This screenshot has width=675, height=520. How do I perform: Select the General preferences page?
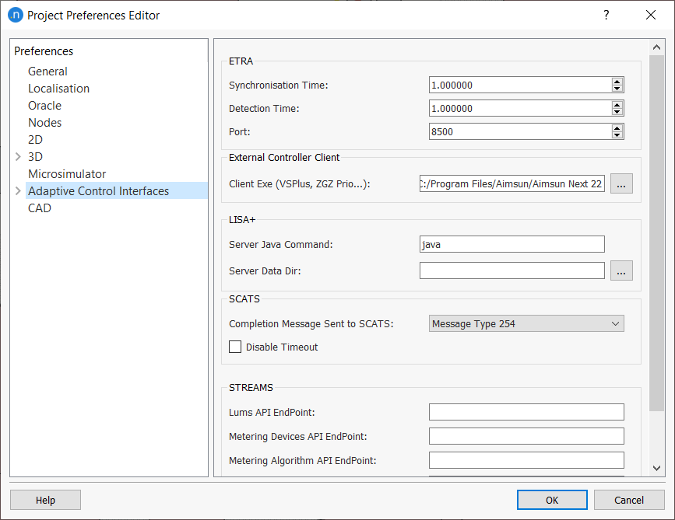click(x=47, y=71)
